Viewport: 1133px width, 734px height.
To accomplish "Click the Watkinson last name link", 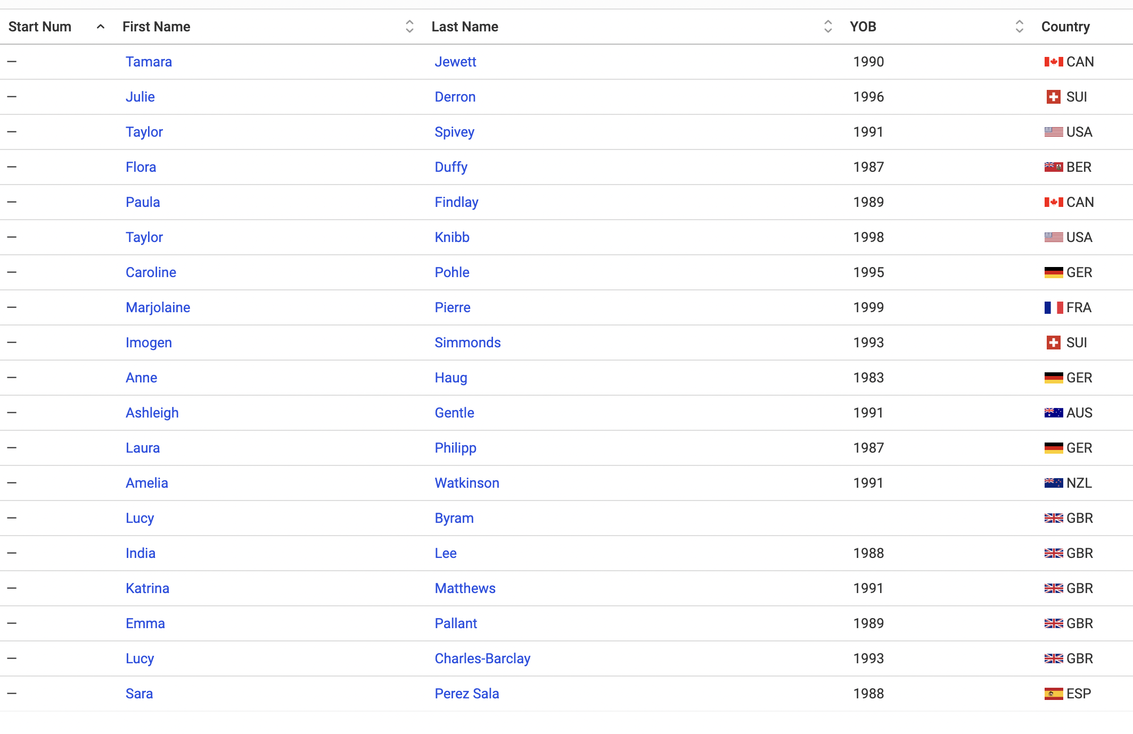I will (466, 483).
